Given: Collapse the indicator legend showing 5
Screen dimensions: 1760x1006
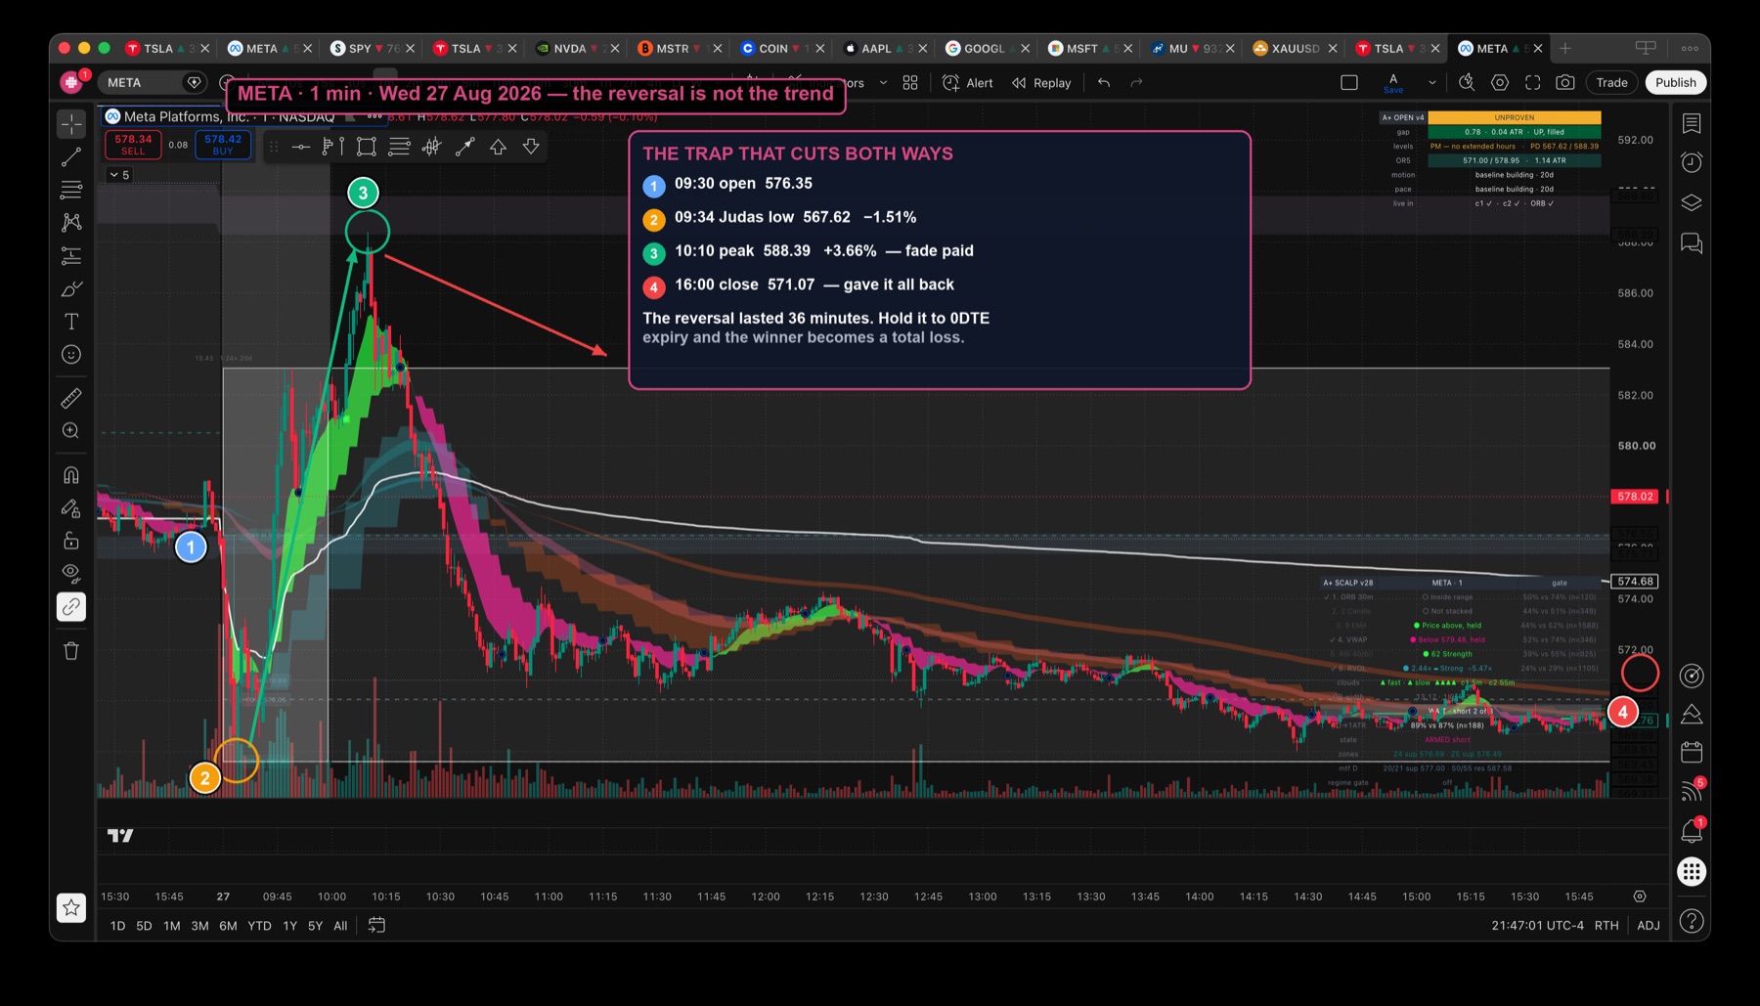Looking at the screenshot, I should 119,175.
